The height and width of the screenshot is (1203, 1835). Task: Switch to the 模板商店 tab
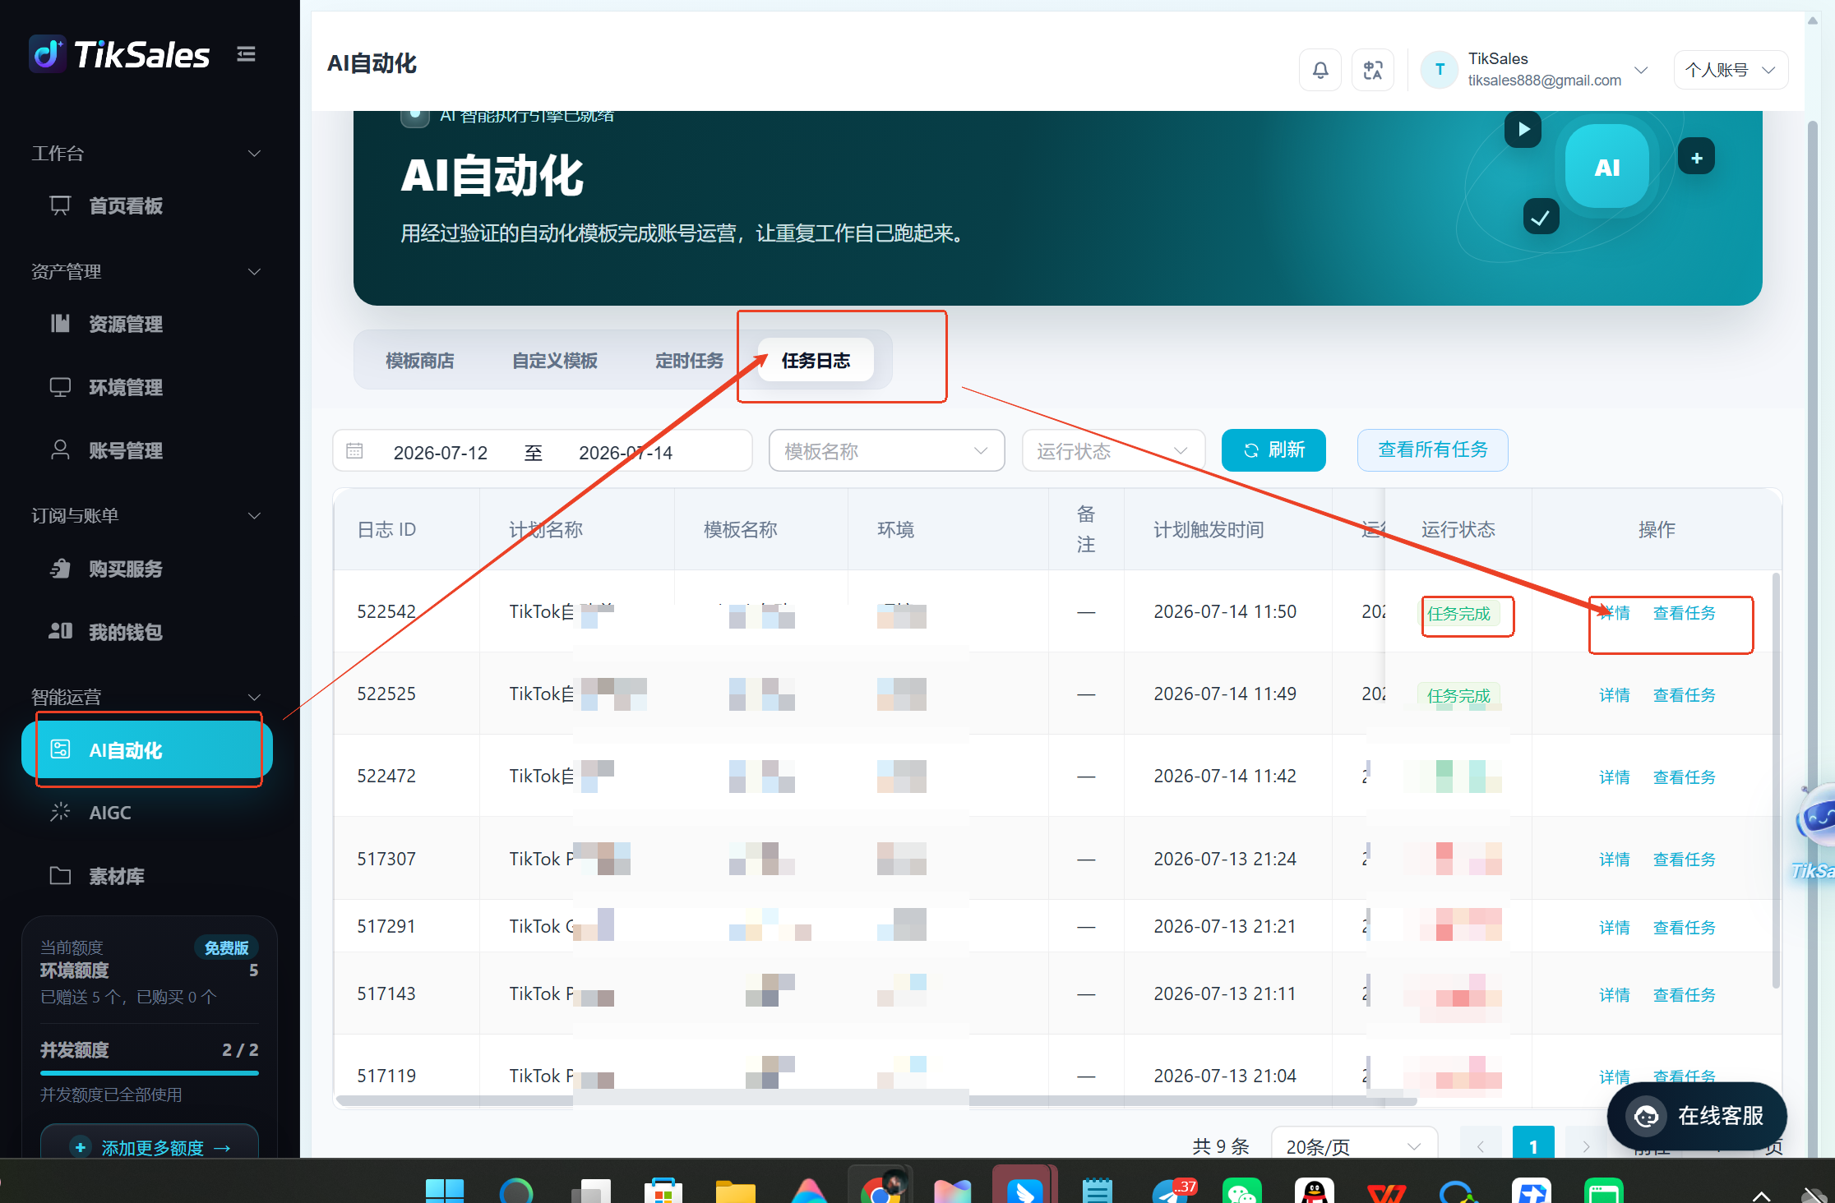(x=420, y=361)
